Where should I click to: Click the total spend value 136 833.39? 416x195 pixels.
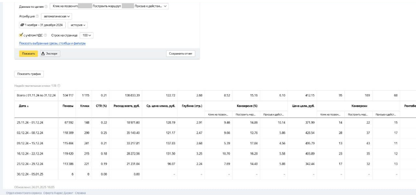[132, 96]
